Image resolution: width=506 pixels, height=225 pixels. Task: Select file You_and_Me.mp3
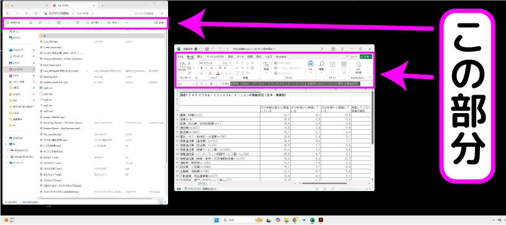(50, 134)
